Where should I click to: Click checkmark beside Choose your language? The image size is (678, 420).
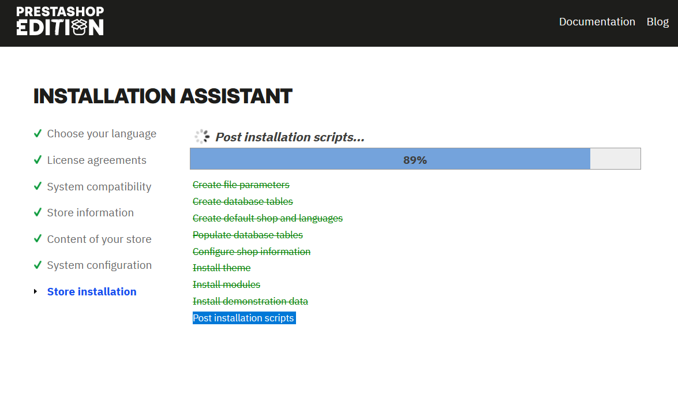tap(38, 134)
